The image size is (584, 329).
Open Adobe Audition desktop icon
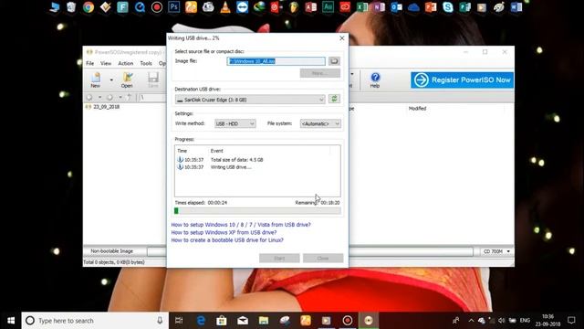328,7
